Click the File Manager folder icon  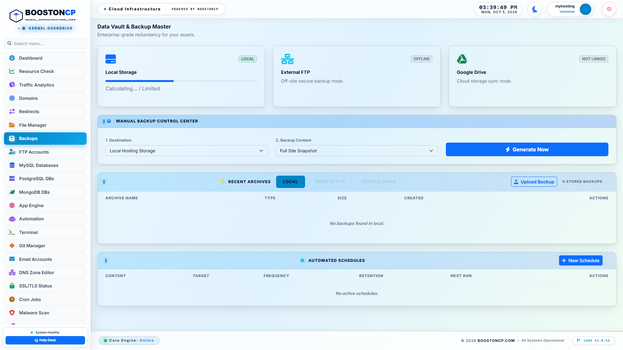click(12, 125)
